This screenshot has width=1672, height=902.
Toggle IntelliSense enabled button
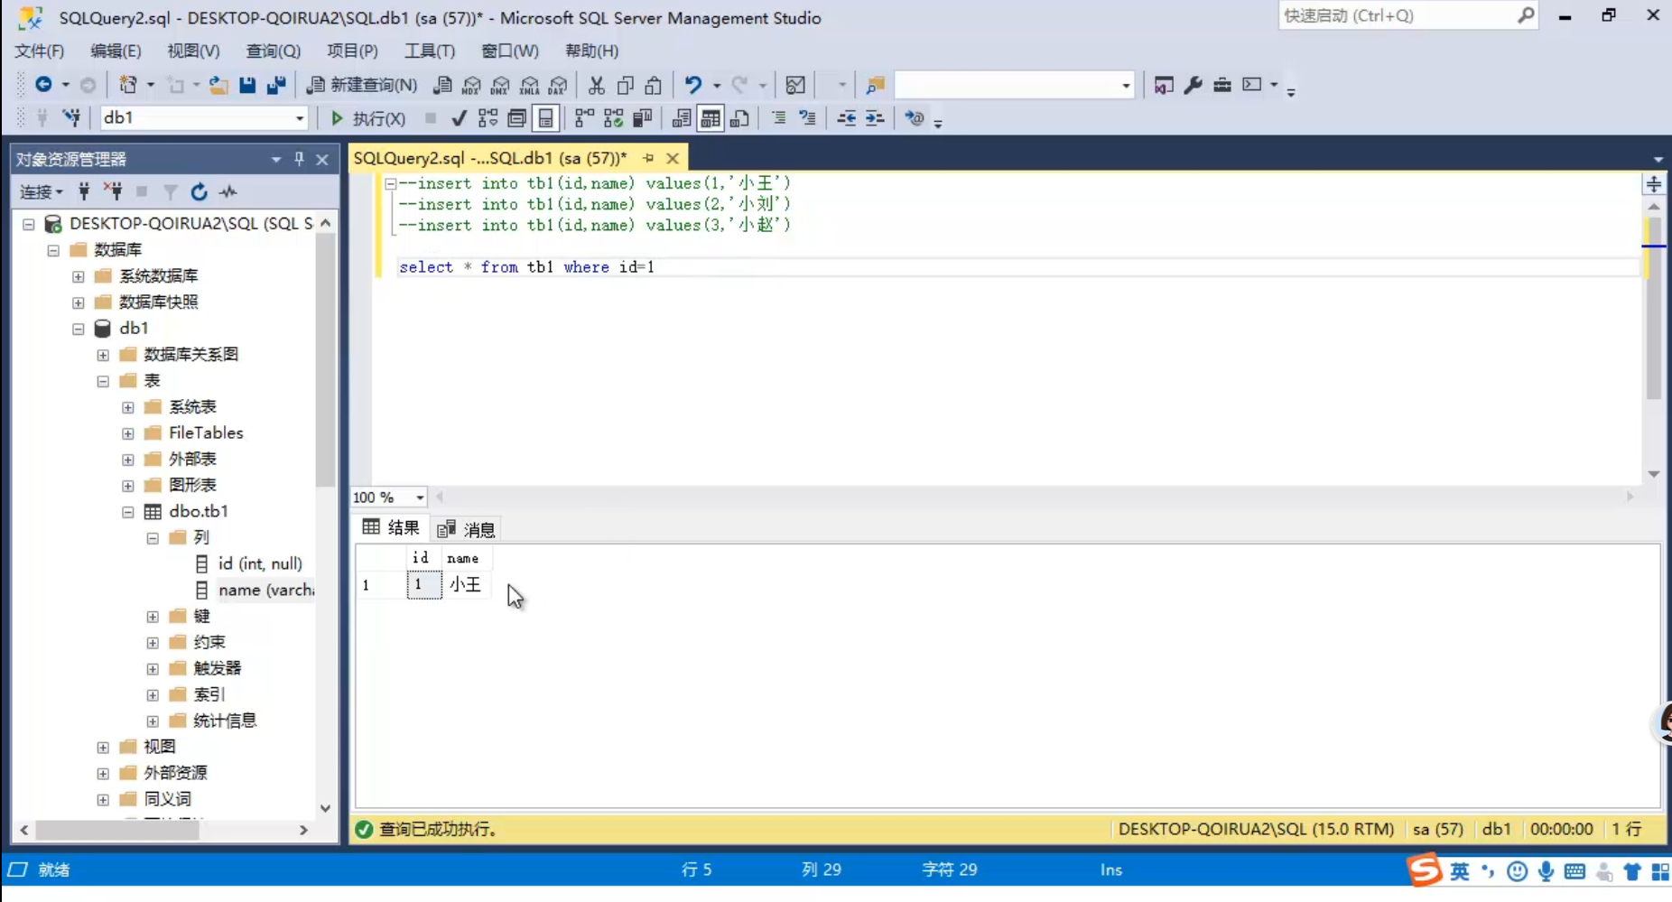click(546, 118)
